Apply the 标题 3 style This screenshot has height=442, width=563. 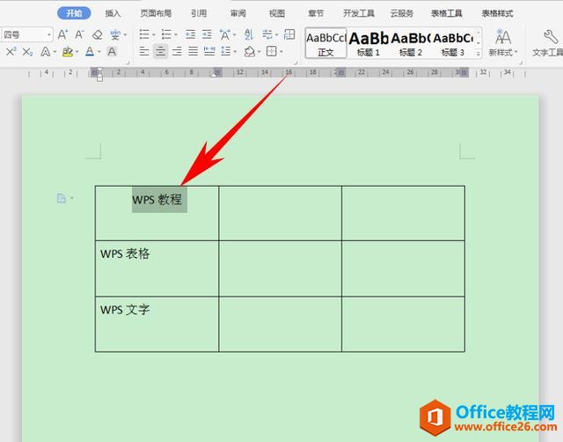(x=453, y=43)
